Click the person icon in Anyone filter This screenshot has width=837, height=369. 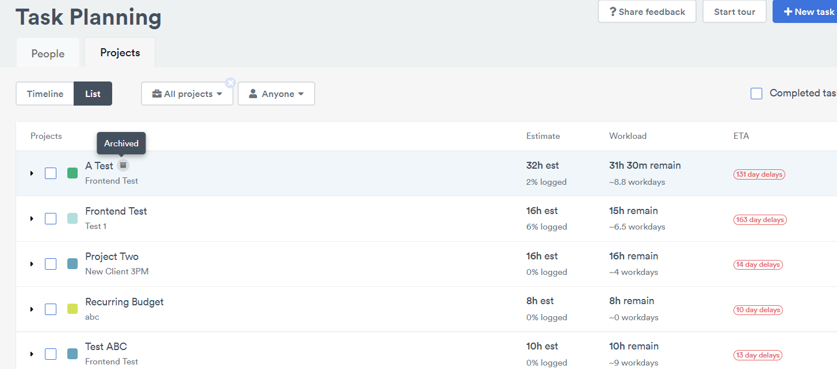click(x=252, y=94)
